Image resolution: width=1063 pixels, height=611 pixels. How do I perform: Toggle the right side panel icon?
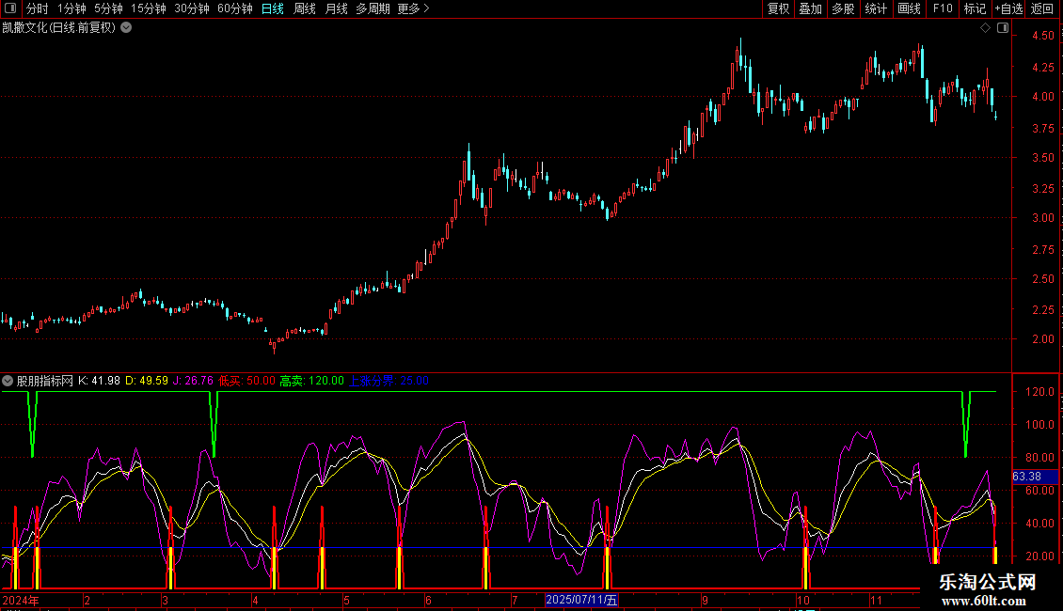pos(1003,28)
